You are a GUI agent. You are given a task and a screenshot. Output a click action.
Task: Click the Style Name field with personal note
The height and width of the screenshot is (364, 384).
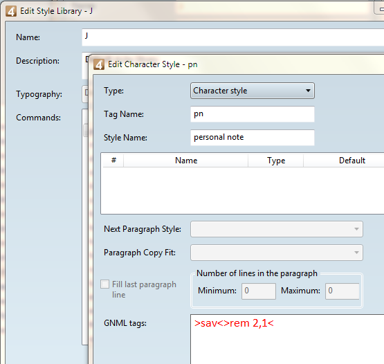[x=253, y=138]
